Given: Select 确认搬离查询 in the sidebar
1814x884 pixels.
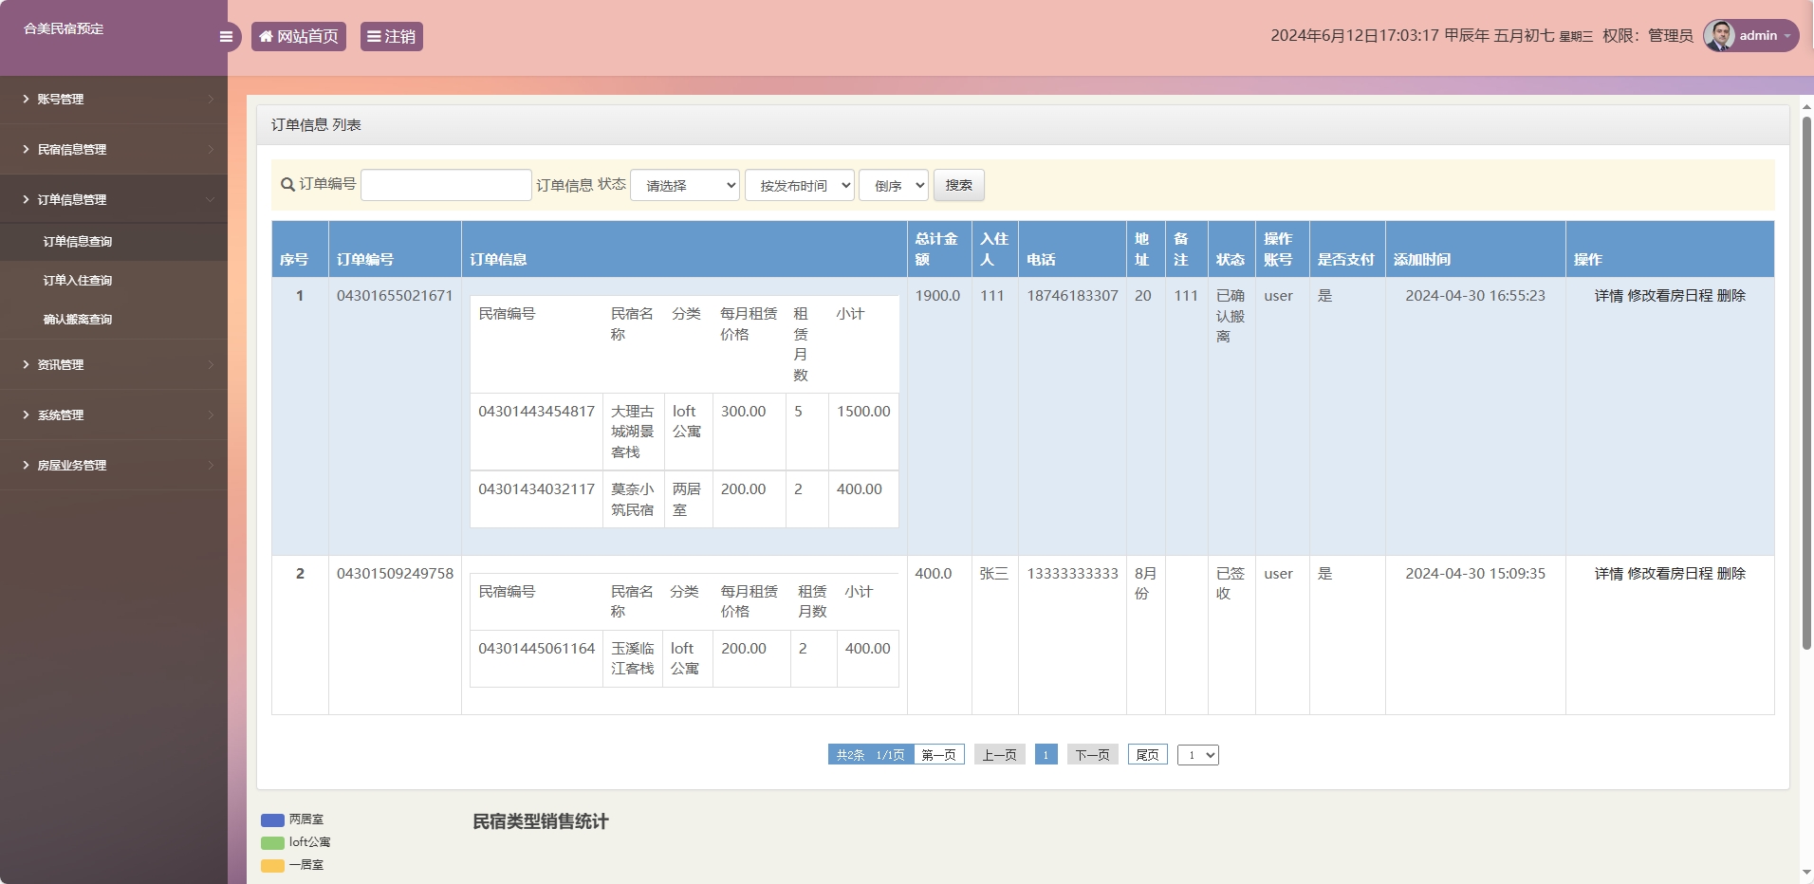Looking at the screenshot, I should pyautogui.click(x=76, y=319).
